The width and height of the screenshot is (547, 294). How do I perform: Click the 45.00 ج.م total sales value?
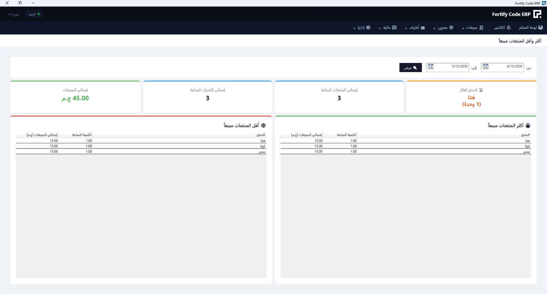[75, 98]
